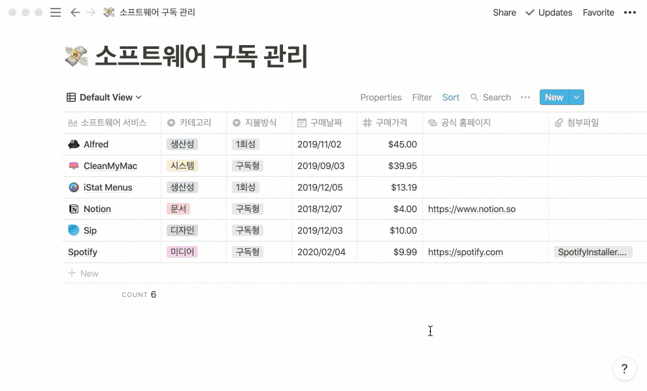
Task: Click the money page icon in breadcrumb
Action: 109,12
